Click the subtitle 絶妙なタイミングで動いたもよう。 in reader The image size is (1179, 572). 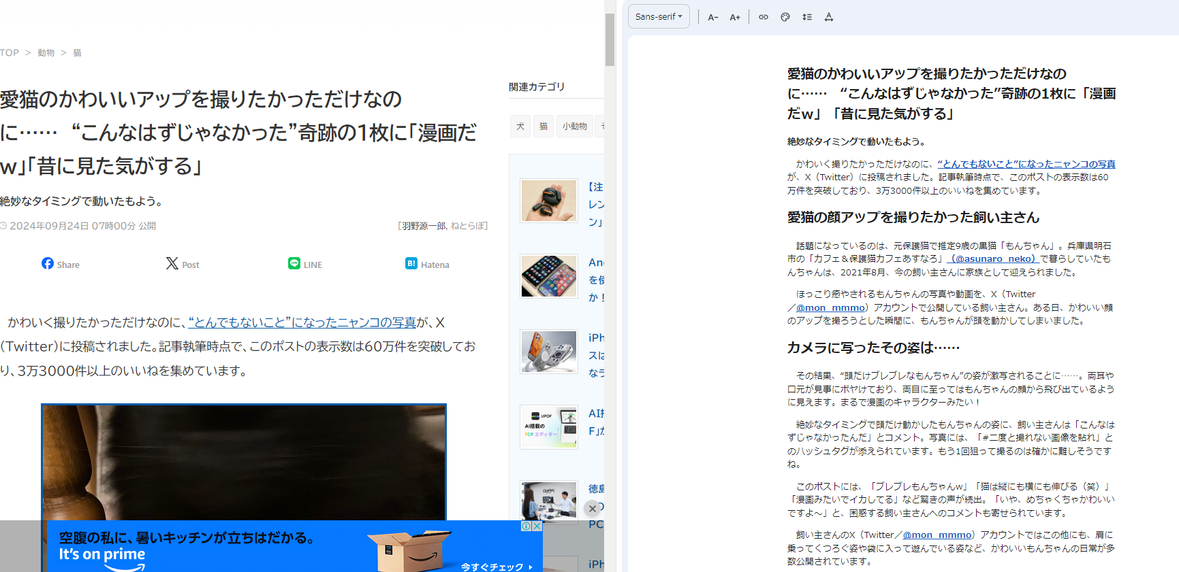pos(855,141)
